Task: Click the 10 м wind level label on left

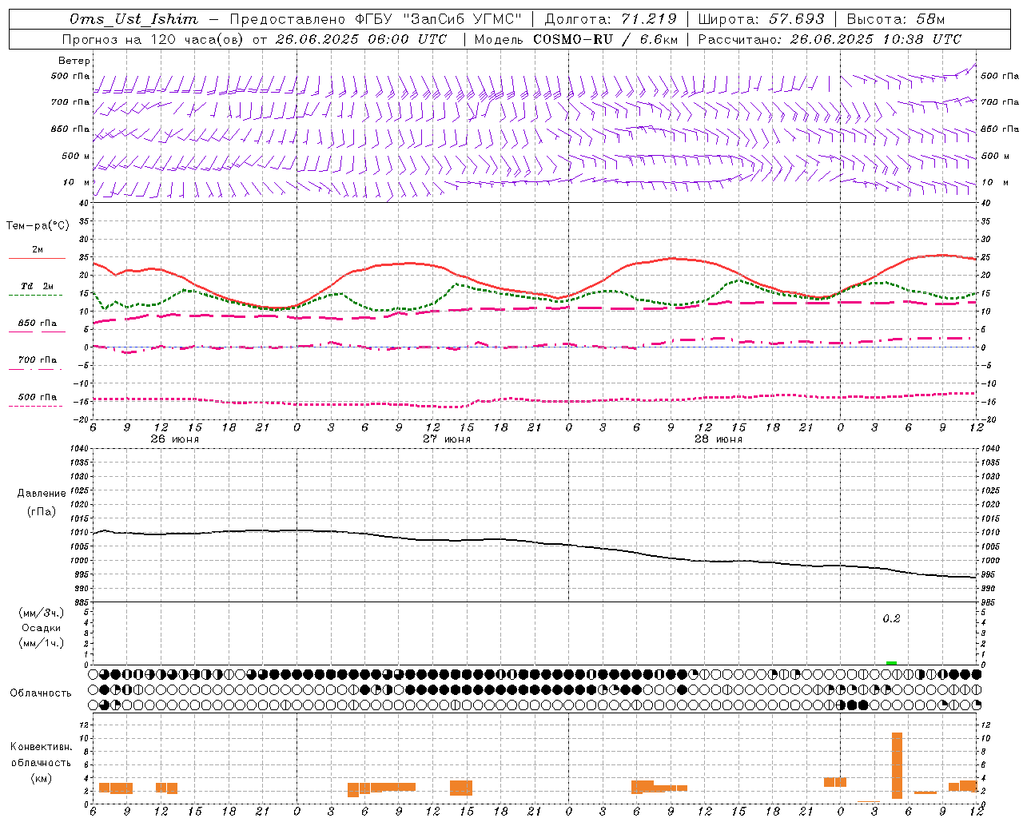Action: click(x=77, y=182)
